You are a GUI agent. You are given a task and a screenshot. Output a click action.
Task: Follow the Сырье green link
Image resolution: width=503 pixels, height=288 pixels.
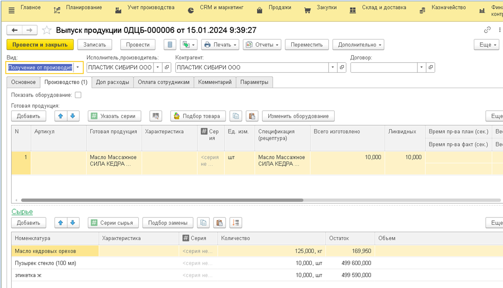click(x=22, y=212)
